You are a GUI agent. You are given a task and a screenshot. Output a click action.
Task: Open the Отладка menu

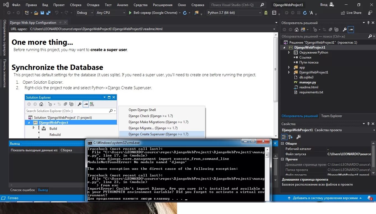(x=93, y=5)
